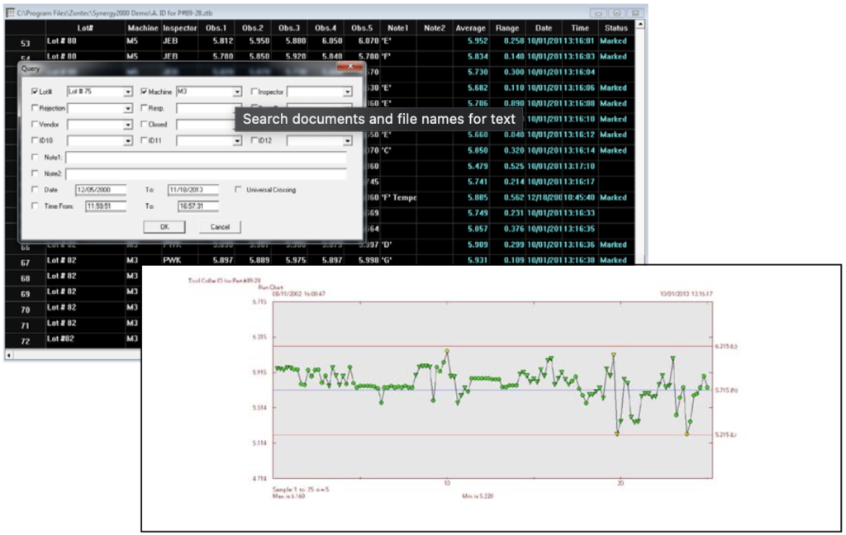The height and width of the screenshot is (535, 846).
Task: Click the Note2 text field in Query dialog
Action: pyautogui.click(x=206, y=173)
